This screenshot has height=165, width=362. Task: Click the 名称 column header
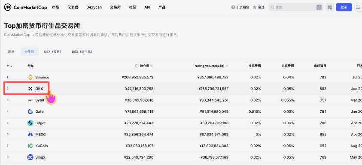pos(30,66)
